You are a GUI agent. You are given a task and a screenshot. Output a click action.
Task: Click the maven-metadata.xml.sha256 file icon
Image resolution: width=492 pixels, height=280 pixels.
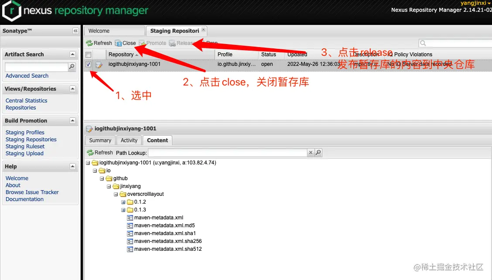tap(130, 241)
